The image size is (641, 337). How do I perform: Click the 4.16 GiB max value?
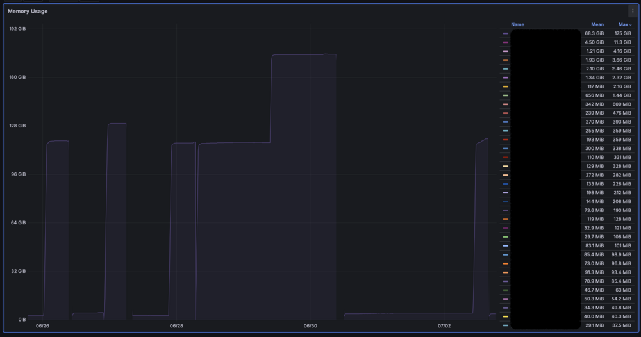click(x=622, y=51)
